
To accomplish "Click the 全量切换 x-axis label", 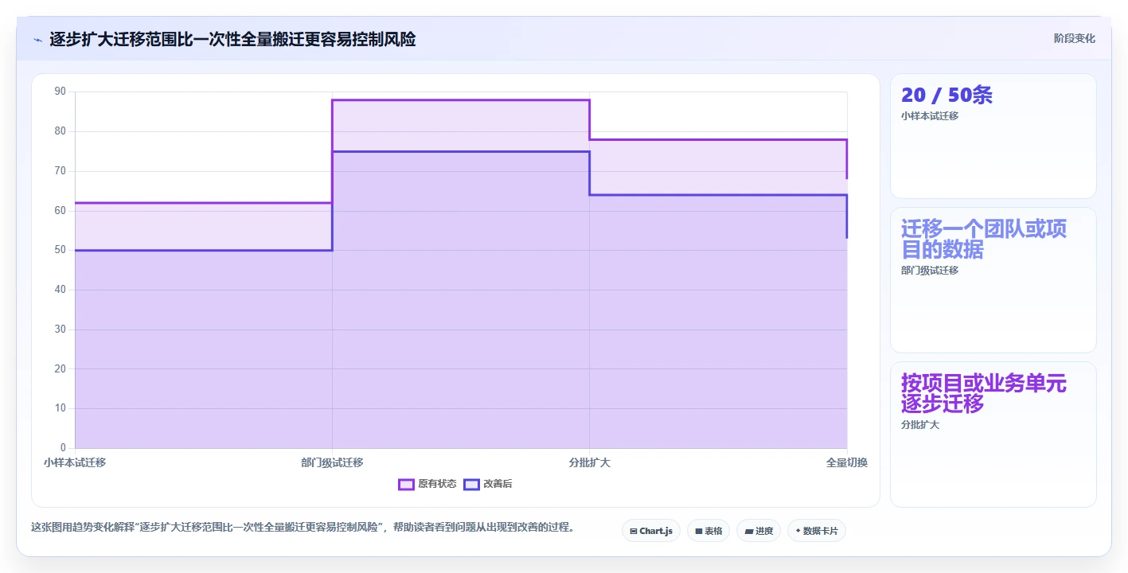I will [x=847, y=462].
